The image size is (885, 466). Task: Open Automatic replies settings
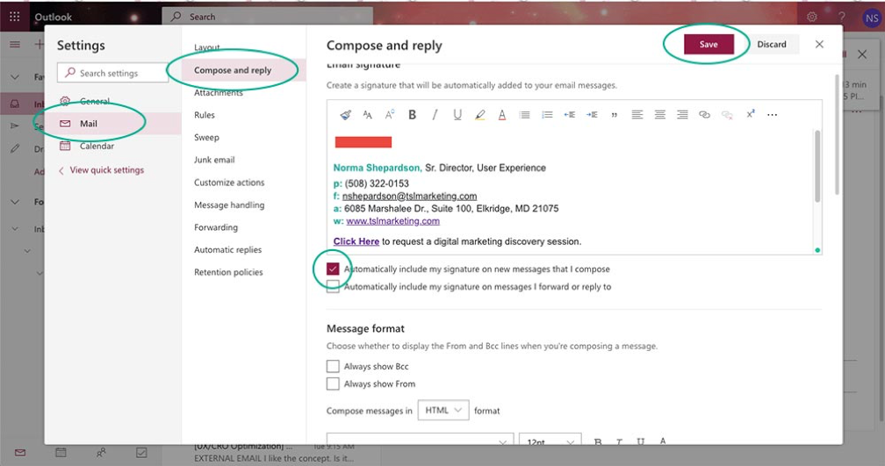228,249
